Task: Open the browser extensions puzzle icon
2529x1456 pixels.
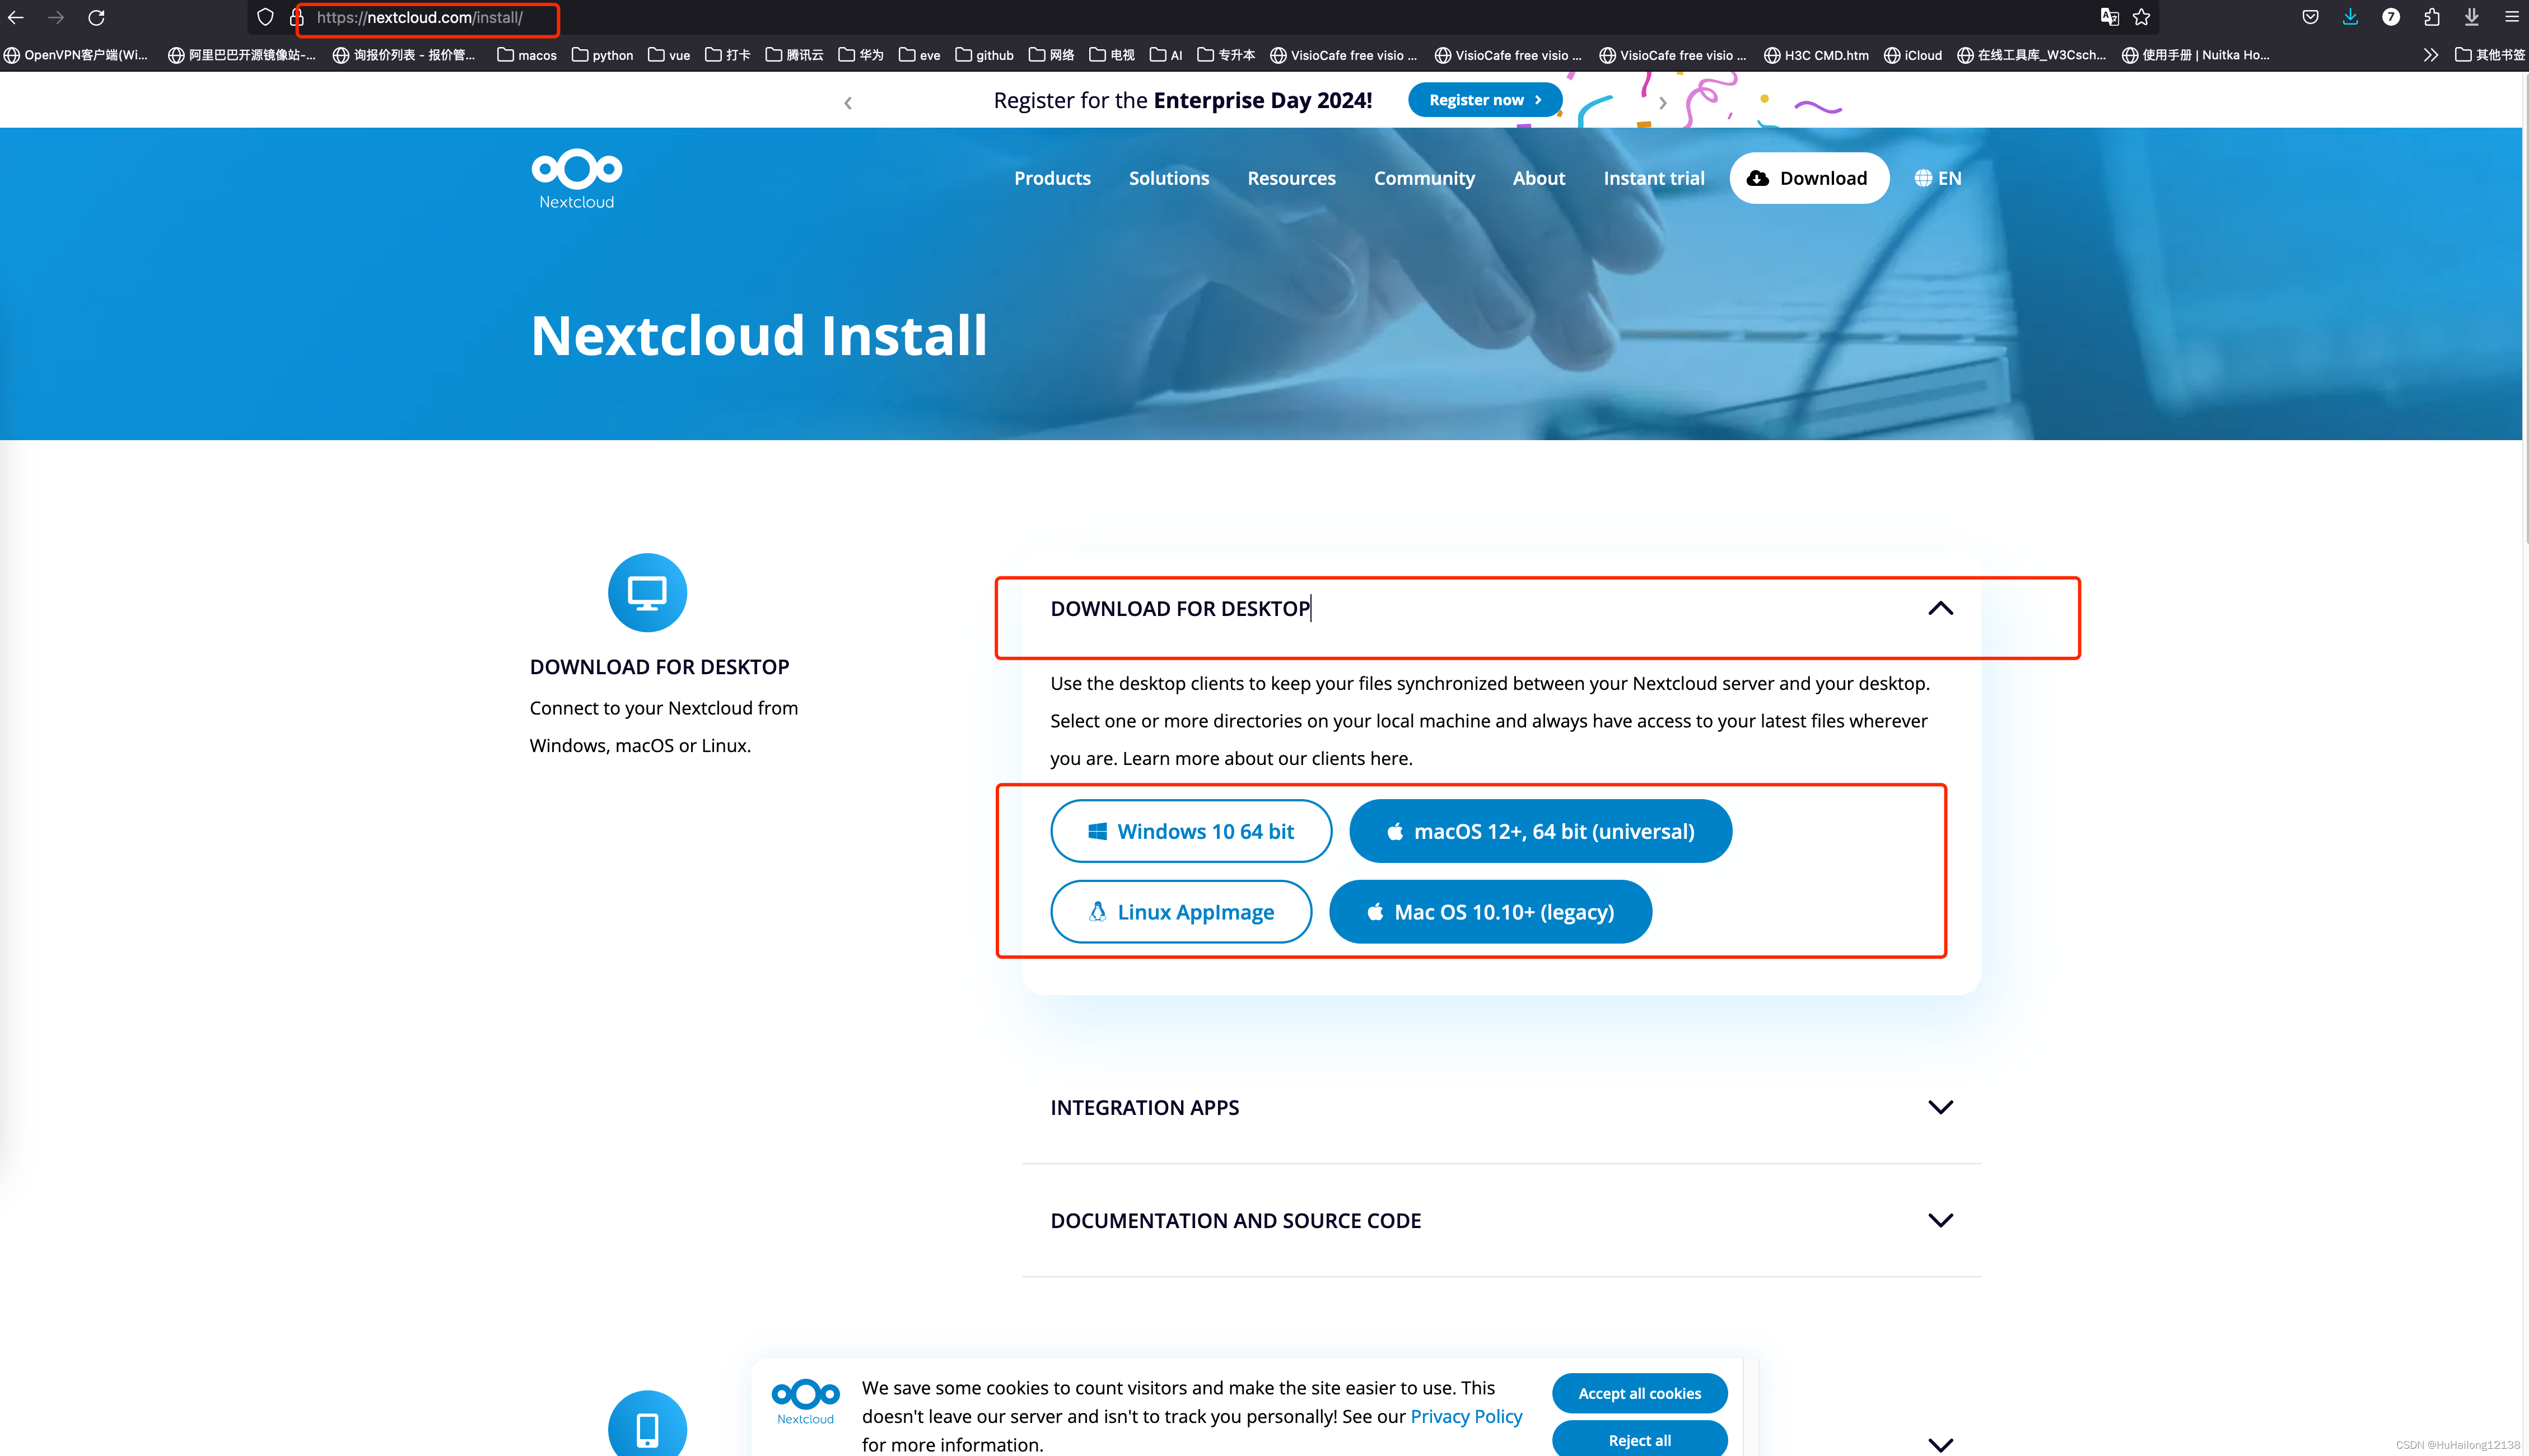Action: click(2431, 17)
